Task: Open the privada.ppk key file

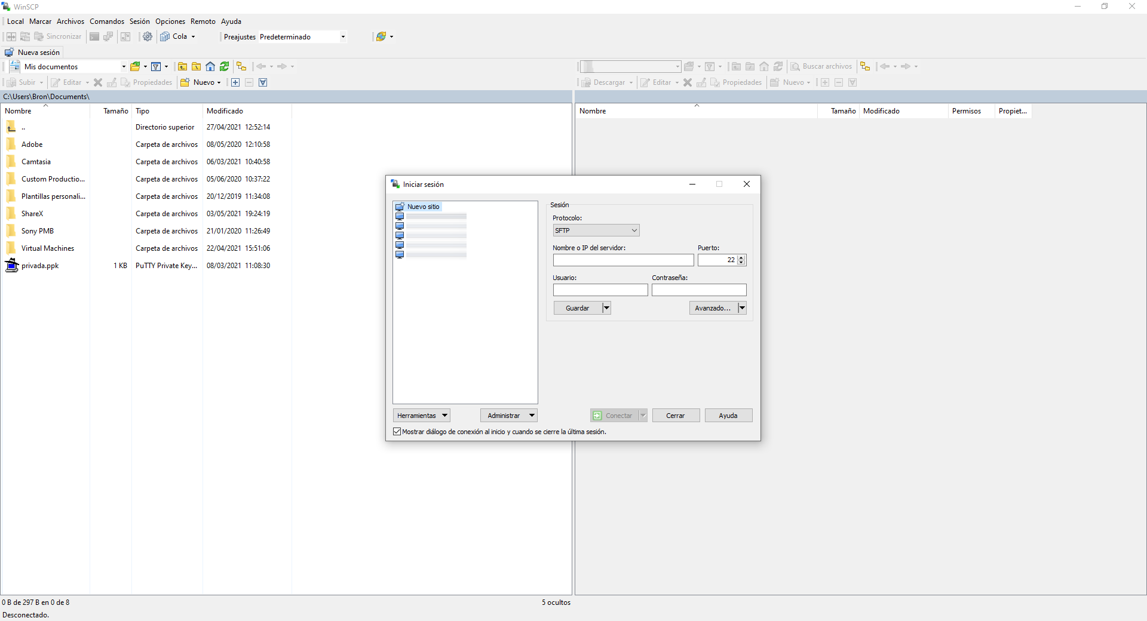Action: coord(39,266)
